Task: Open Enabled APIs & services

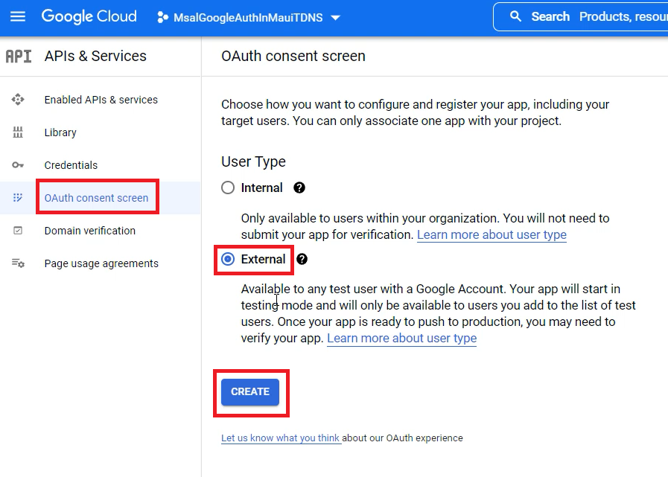Action: (101, 100)
